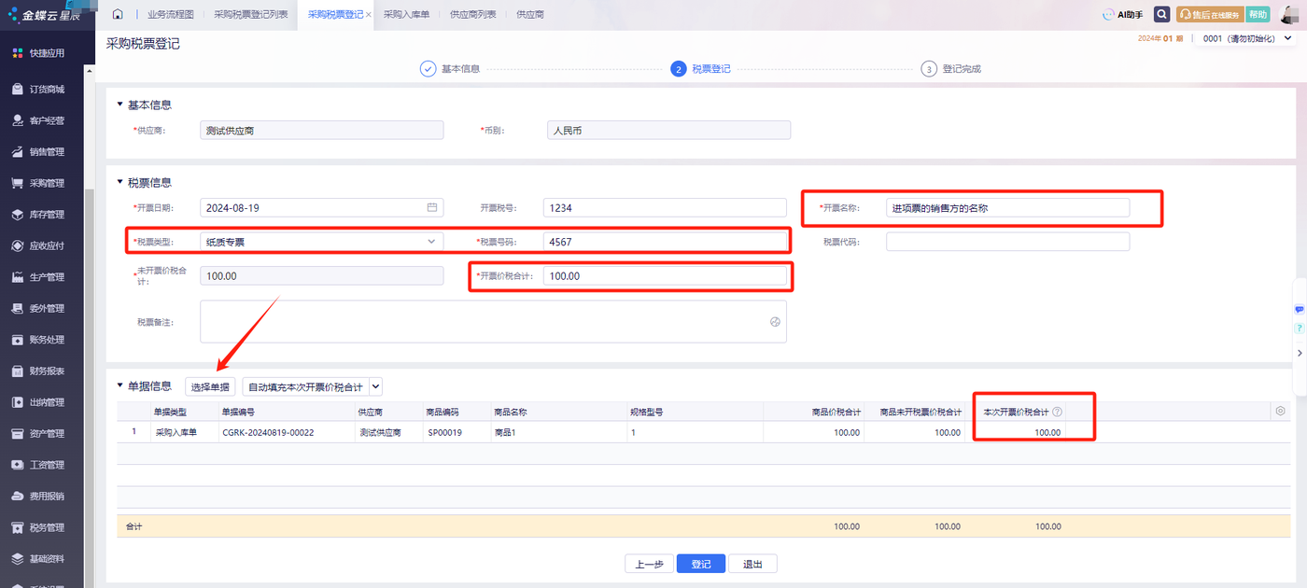Open the calendar picker for 开票日期
This screenshot has width=1307, height=588.
click(x=432, y=207)
